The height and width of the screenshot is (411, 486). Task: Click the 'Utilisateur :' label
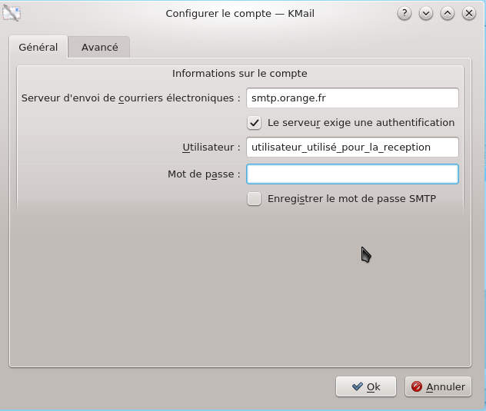click(211, 147)
